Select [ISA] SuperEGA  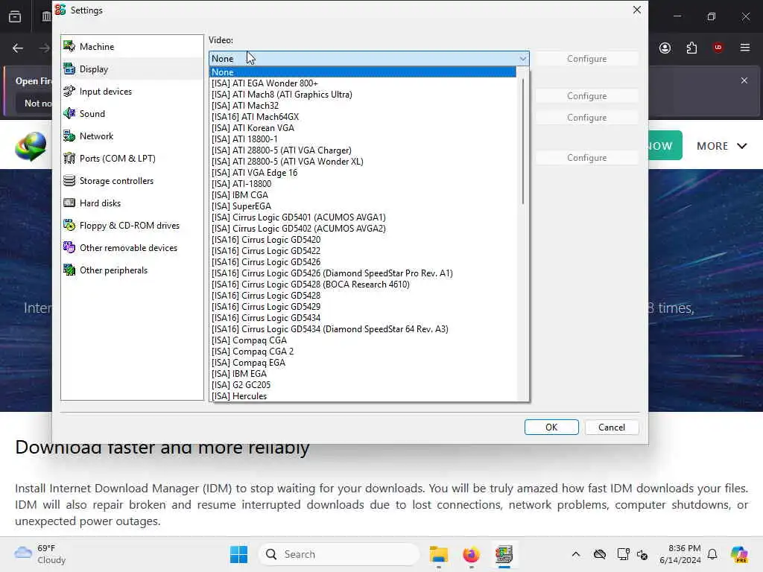tap(363, 206)
